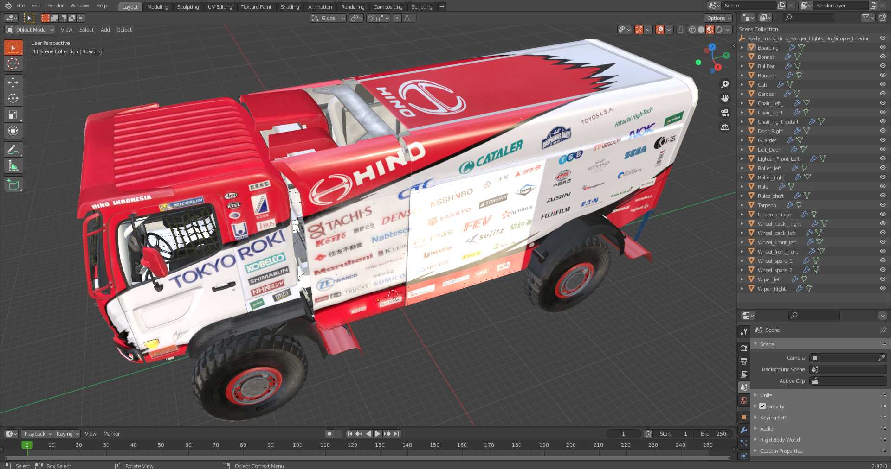
Task: Select the Transform tool
Action: (x=13, y=131)
